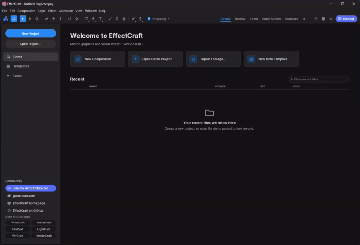Select the four-arrow pan tool
Screen dimensions: 360x245
[x=53, y=19]
